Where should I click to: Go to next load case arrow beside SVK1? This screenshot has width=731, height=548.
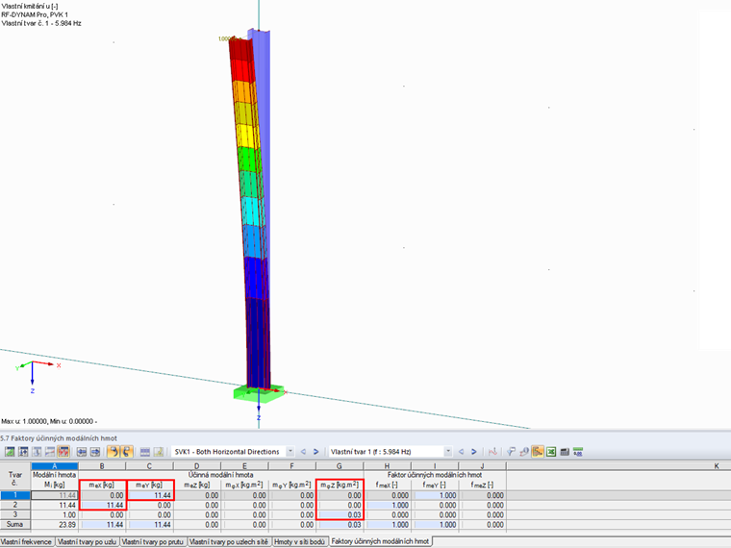(x=315, y=452)
